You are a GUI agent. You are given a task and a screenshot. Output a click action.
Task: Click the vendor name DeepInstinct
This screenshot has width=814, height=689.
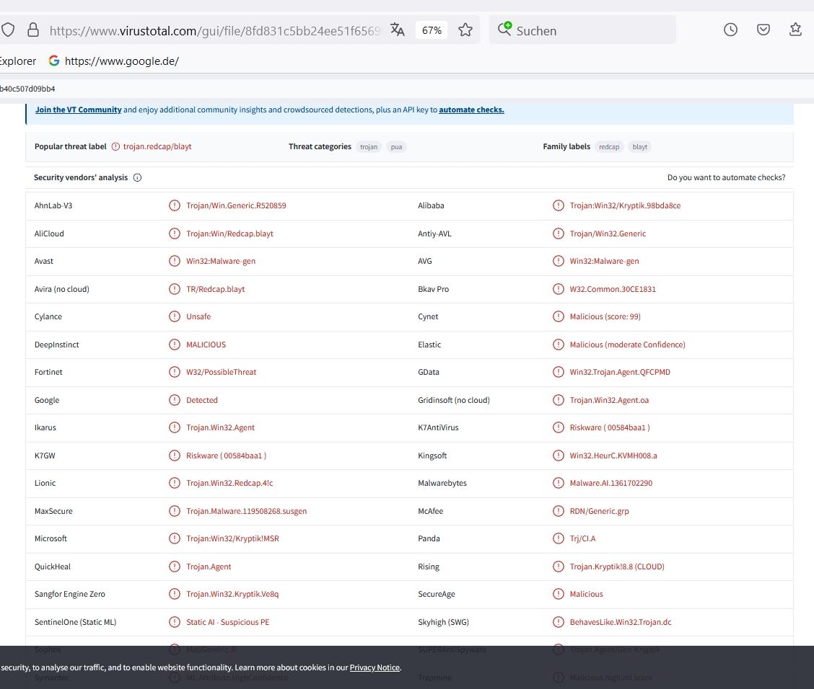point(56,344)
